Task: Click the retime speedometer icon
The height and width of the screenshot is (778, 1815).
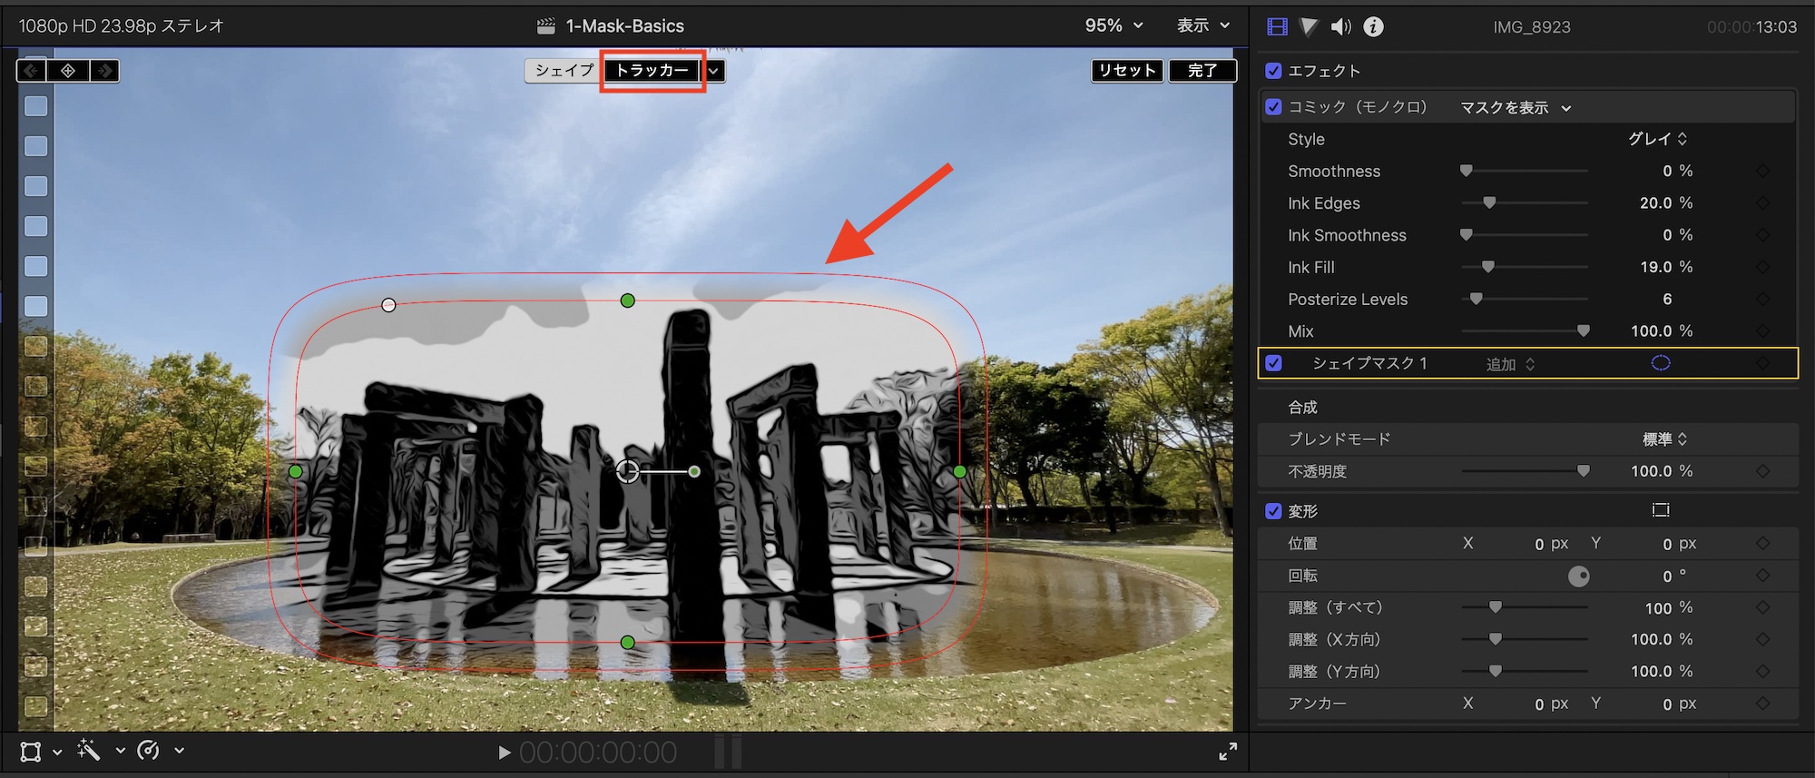Action: tap(148, 751)
